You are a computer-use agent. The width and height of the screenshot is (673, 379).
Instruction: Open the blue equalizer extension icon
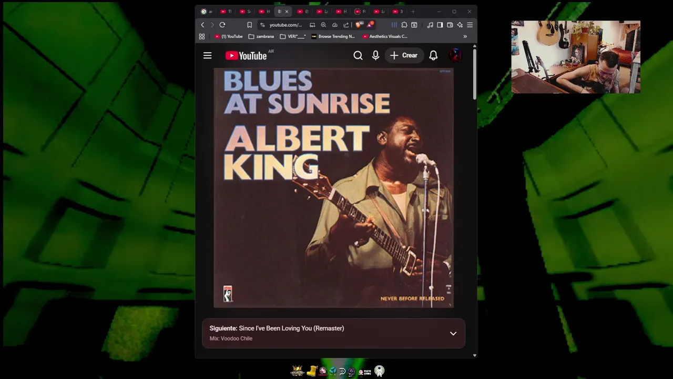click(x=394, y=25)
